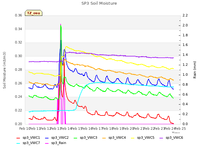This screenshot has height=149, width=199.
Task: Click the Rain (mm) axis label
Action: (x=195, y=70)
